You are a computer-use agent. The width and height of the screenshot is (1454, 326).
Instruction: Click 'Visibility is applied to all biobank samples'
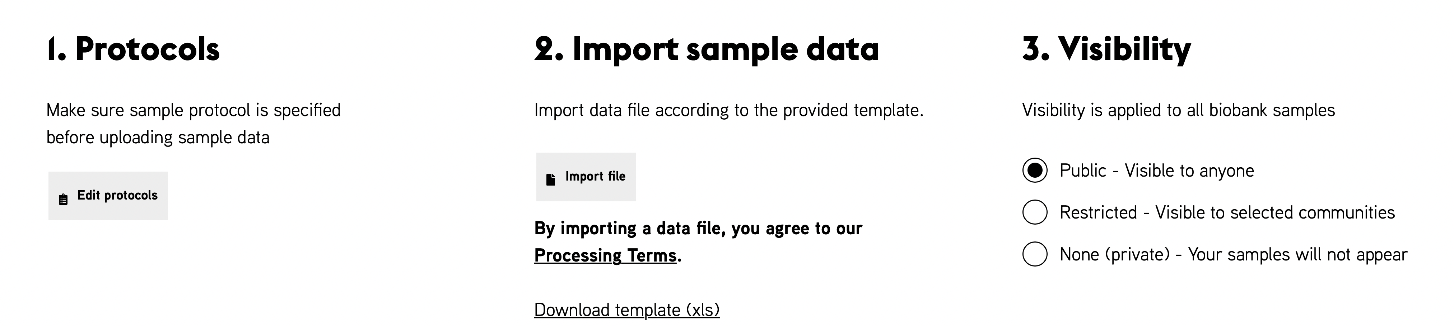pyautogui.click(x=1178, y=110)
